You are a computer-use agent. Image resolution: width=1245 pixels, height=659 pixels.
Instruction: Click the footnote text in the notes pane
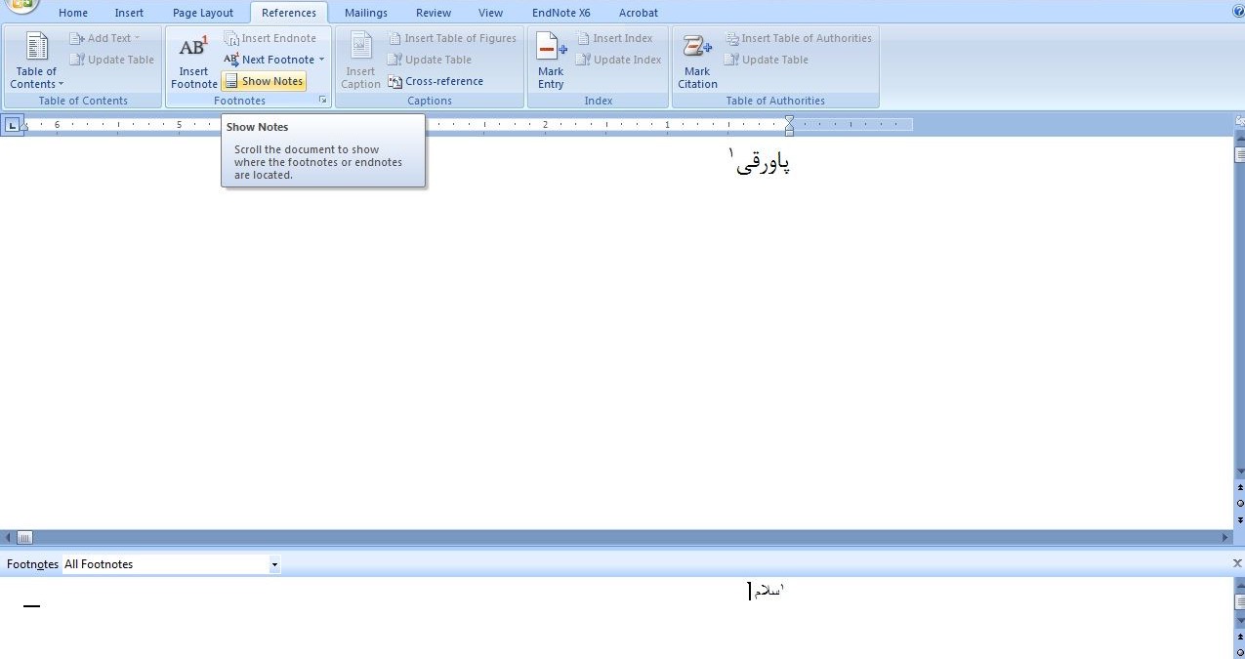[767, 591]
